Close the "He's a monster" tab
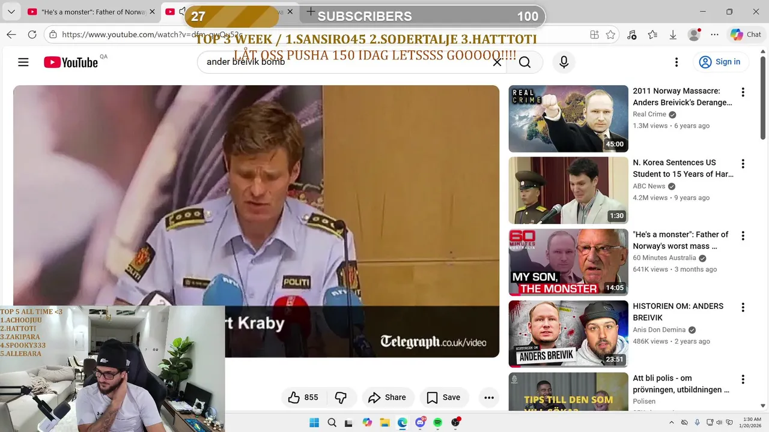The width and height of the screenshot is (769, 432). 152,12
